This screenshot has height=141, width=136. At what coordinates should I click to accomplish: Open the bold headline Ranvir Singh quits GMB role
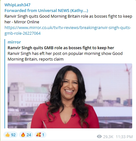61,48
